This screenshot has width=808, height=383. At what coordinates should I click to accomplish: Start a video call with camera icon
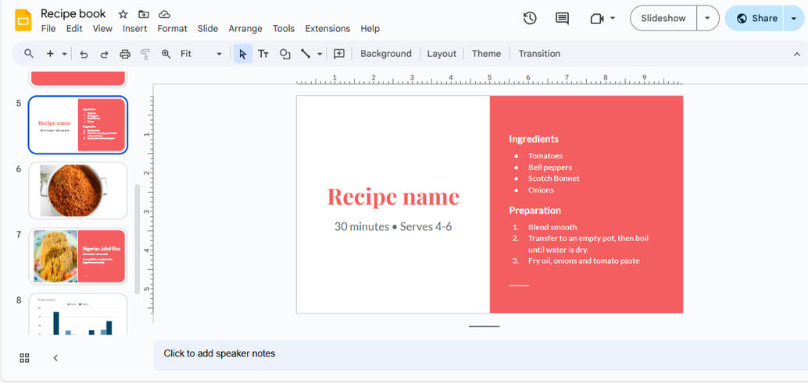coord(597,19)
